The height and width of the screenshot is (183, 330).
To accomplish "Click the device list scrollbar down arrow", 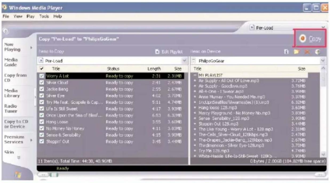I will (x=324, y=154).
